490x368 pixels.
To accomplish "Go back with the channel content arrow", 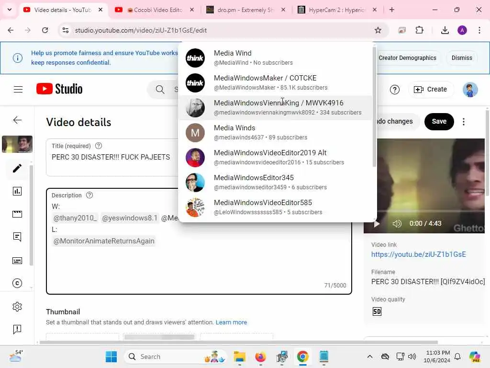I will click(18, 120).
